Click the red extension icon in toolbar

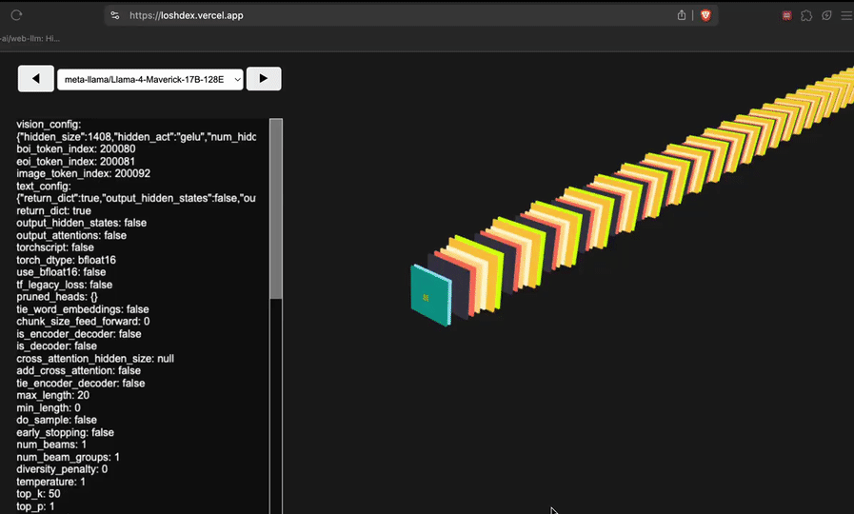(786, 15)
